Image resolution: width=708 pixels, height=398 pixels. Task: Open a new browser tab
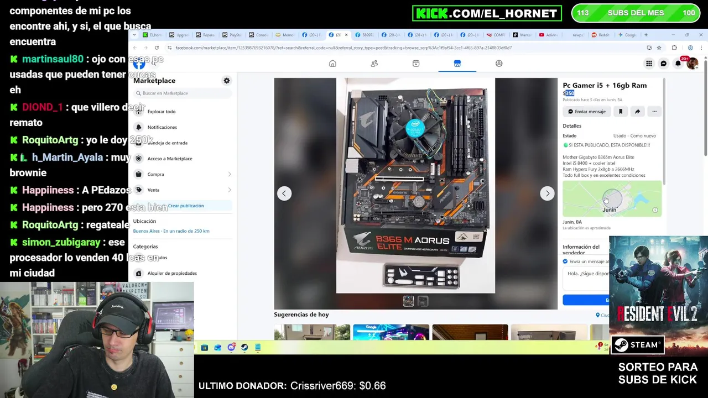(x=645, y=35)
